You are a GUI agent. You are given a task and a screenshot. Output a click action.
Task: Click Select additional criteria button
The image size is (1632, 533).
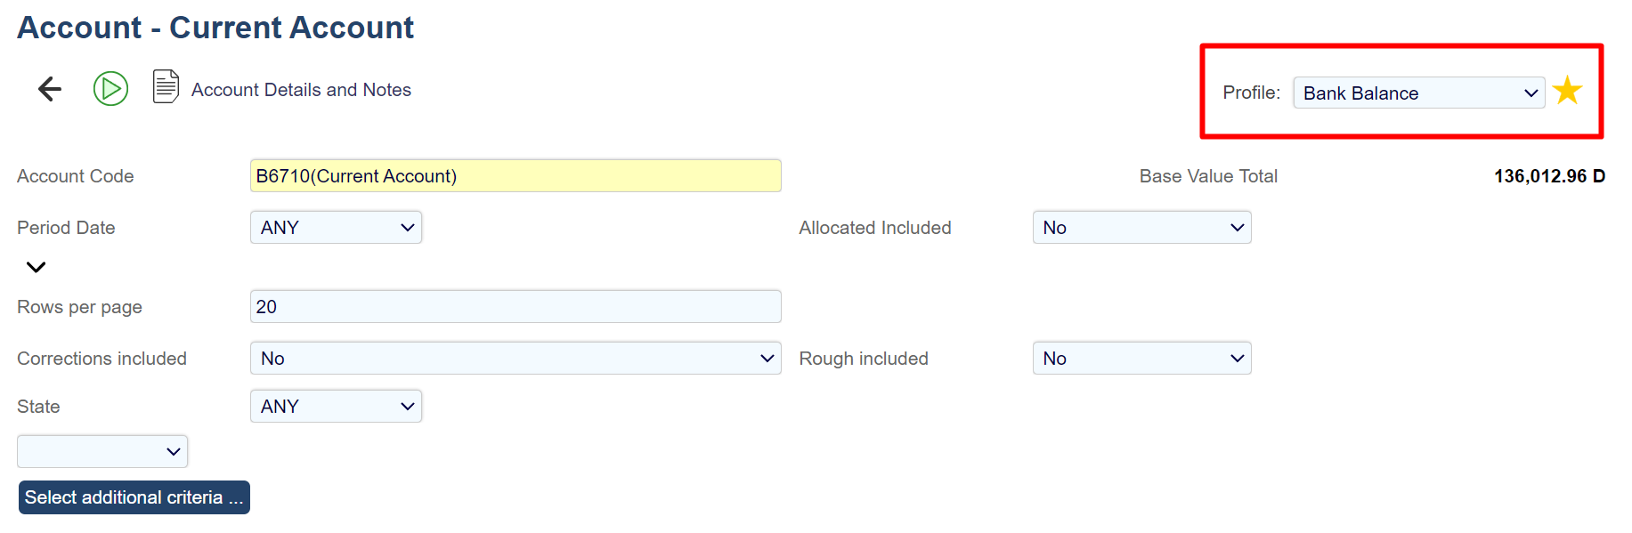[134, 497]
